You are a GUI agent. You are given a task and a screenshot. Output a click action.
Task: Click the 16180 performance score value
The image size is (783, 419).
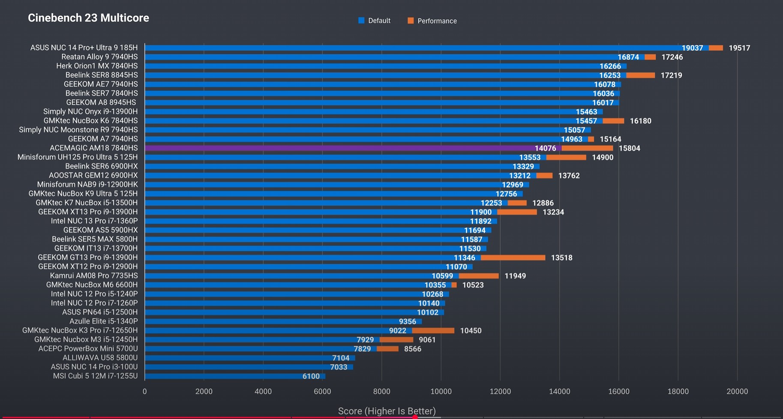tap(641, 121)
